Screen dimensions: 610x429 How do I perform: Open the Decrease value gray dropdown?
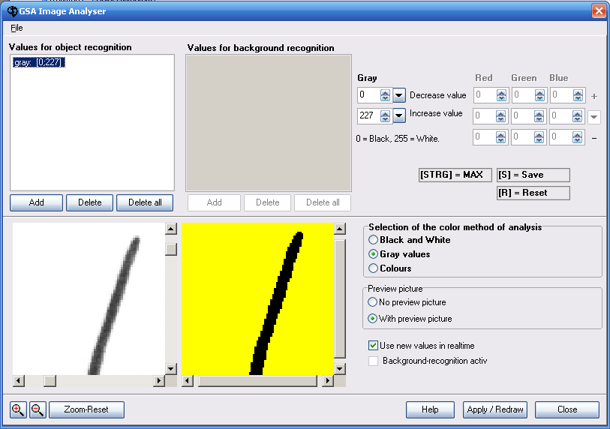(399, 95)
